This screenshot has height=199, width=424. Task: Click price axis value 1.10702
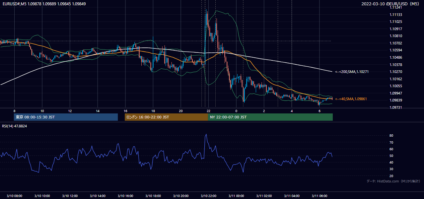[395, 43]
